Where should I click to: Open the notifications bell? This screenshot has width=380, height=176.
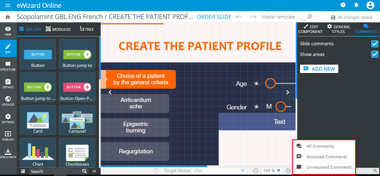(356, 5)
